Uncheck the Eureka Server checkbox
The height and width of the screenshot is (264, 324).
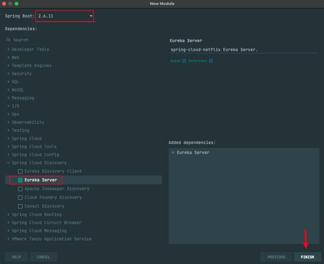coord(20,180)
